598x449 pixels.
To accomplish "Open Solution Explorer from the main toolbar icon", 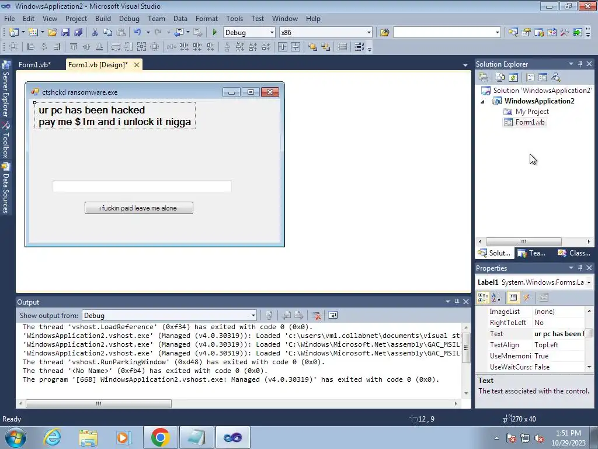I will point(513,33).
